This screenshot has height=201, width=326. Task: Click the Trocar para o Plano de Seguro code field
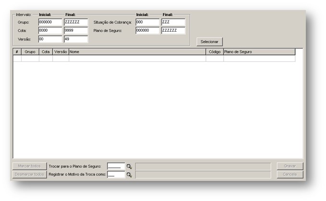click(116, 166)
